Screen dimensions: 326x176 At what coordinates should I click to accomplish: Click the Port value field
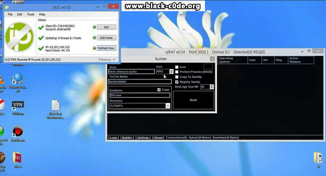[163, 71]
